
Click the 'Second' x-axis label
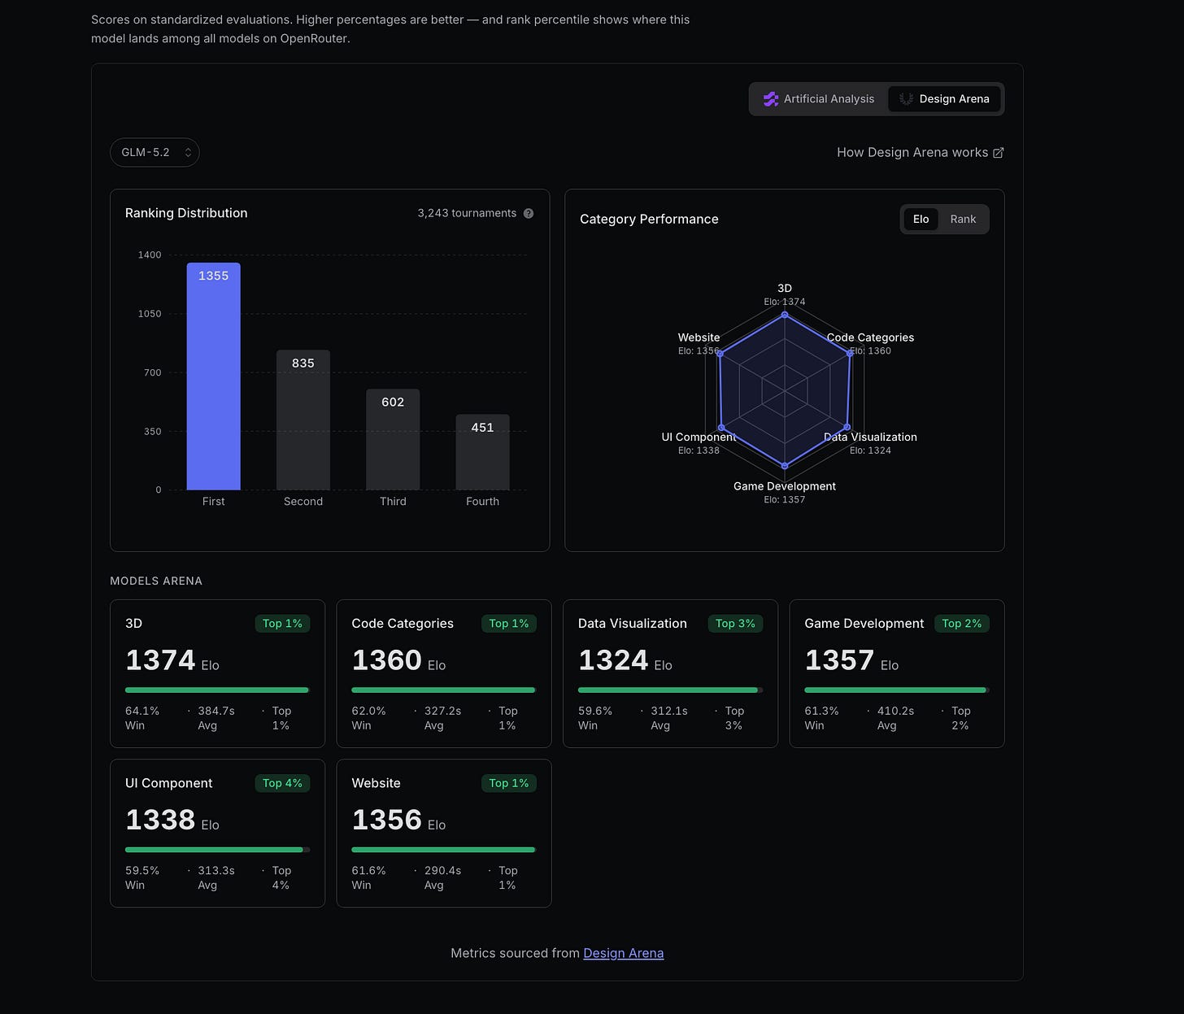[x=303, y=502]
